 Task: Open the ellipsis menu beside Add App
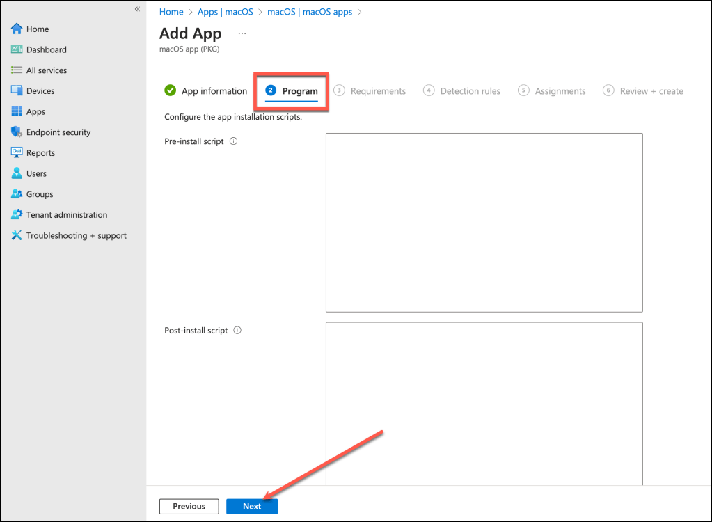242,33
